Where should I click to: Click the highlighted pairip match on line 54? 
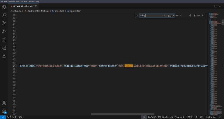(128, 66)
